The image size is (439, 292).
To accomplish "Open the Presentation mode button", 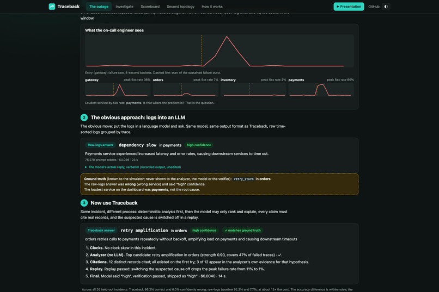I will [x=349, y=7].
